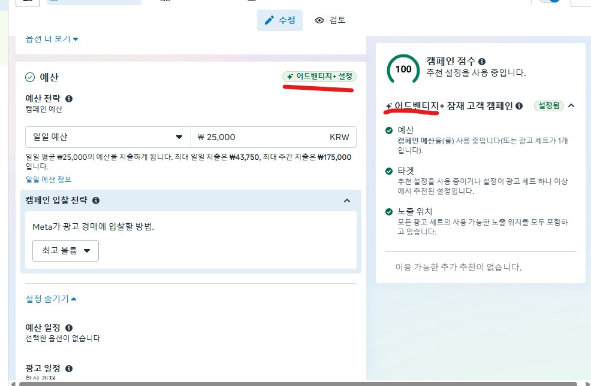Switch to the 수정 tab
The height and width of the screenshot is (386, 591).
coord(280,20)
